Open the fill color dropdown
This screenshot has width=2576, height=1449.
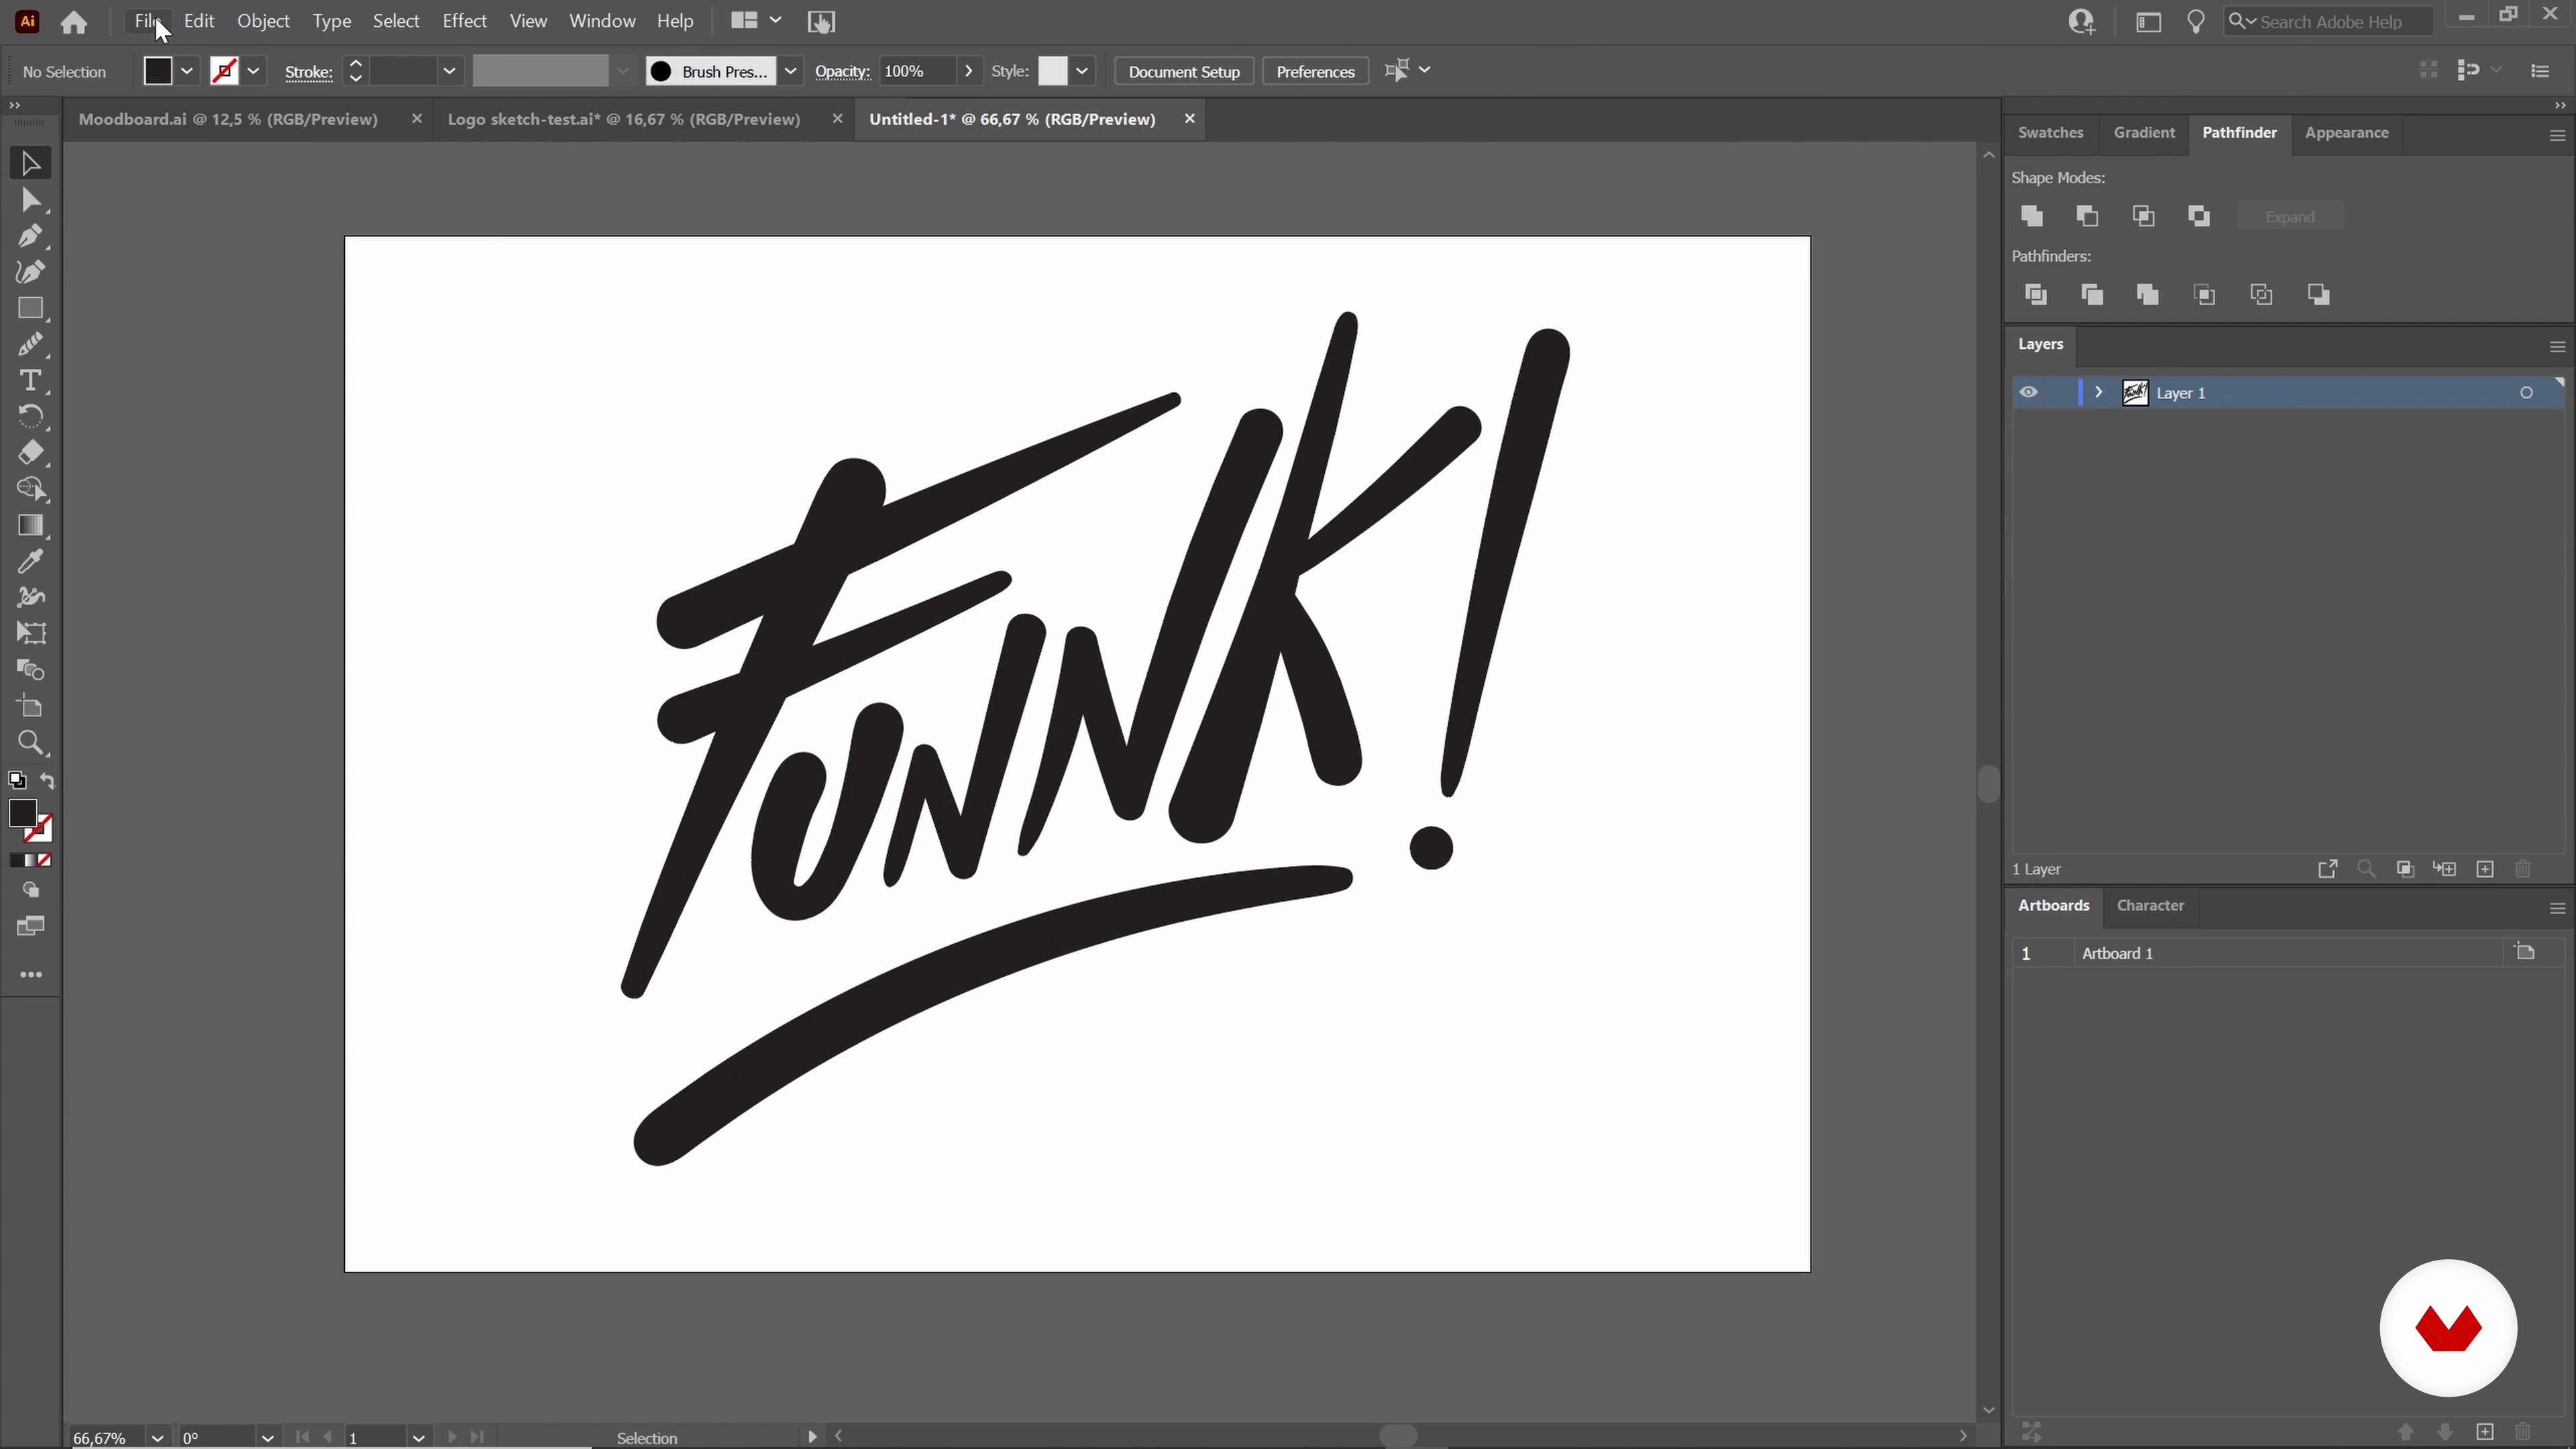click(x=187, y=71)
